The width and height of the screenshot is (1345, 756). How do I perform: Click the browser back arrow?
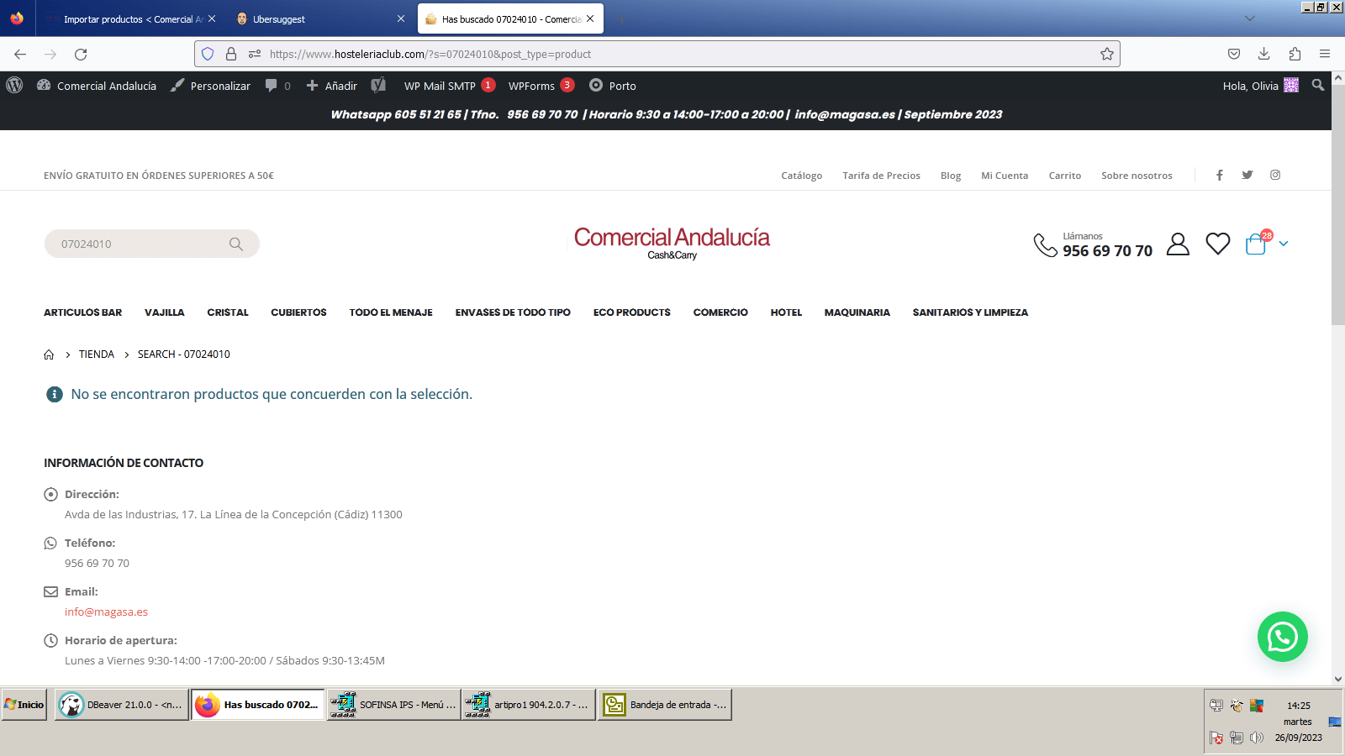pos(20,54)
